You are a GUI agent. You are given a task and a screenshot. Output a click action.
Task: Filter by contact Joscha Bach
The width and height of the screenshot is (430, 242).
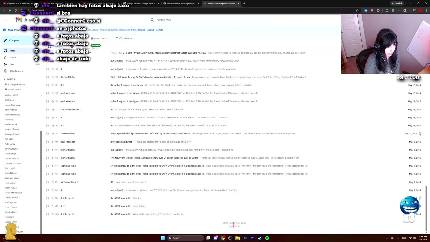pyautogui.click(x=11, y=212)
